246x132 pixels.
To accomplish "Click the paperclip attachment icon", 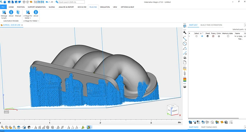I will tap(184, 73).
